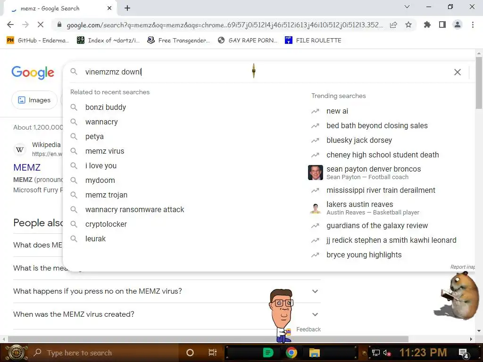Pick the 'leurak' suggestion
The height and width of the screenshot is (362, 483).
point(95,239)
